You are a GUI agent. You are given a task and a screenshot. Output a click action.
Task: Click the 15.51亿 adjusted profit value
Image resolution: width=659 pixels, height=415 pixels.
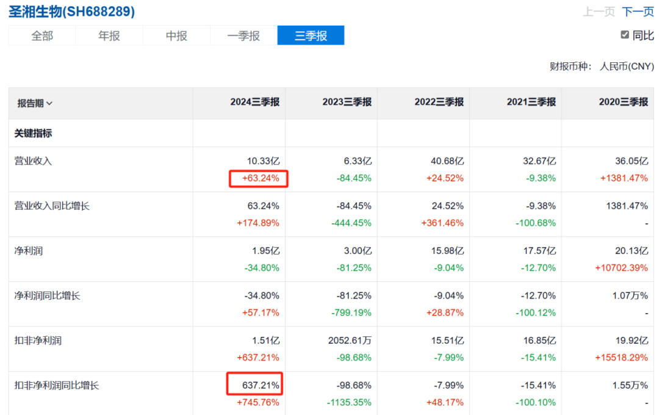click(447, 341)
